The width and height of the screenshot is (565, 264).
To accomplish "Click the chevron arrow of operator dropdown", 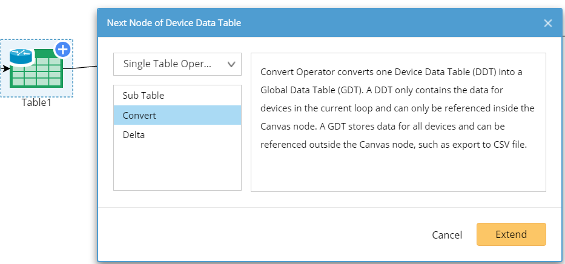I will tap(231, 64).
